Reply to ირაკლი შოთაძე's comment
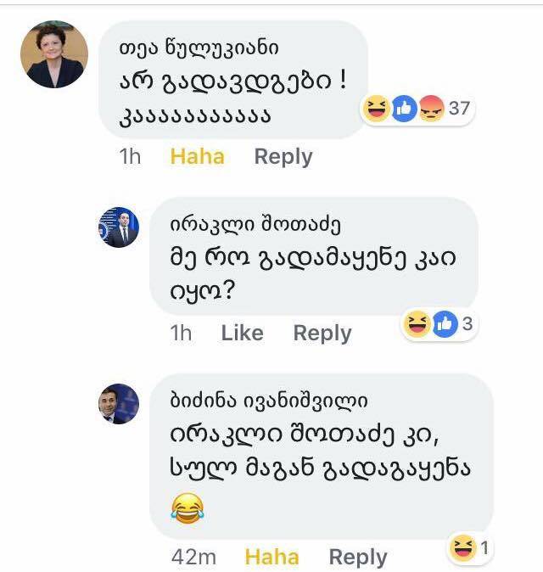 (x=322, y=334)
